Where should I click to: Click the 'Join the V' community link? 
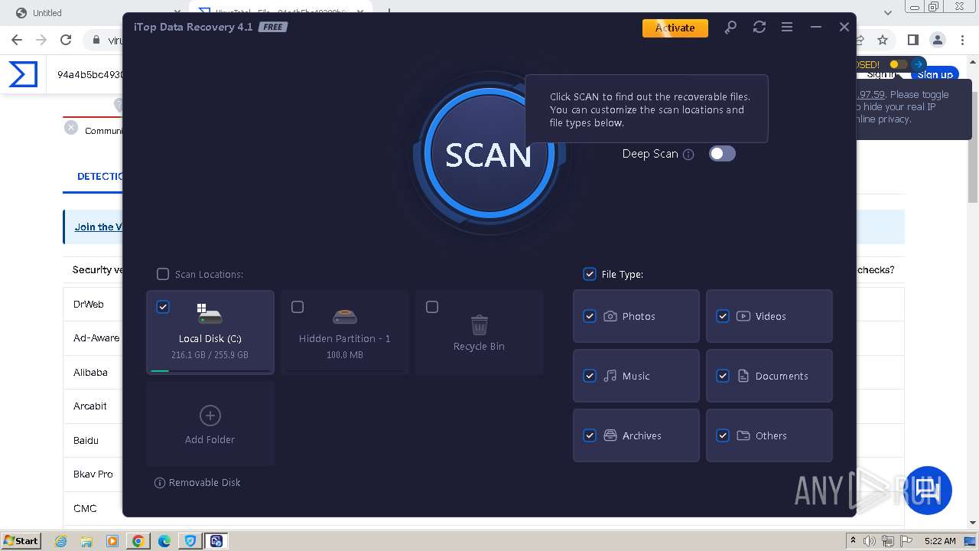(98, 227)
